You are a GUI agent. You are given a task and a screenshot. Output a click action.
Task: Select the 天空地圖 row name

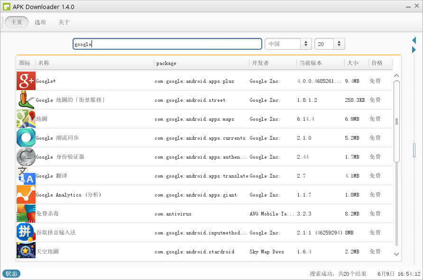[x=47, y=252]
